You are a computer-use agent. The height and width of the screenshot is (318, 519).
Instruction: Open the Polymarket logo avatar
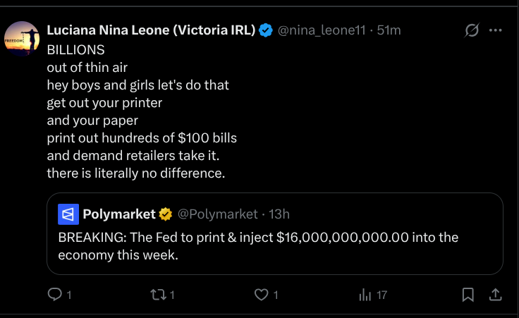pyautogui.click(x=68, y=214)
